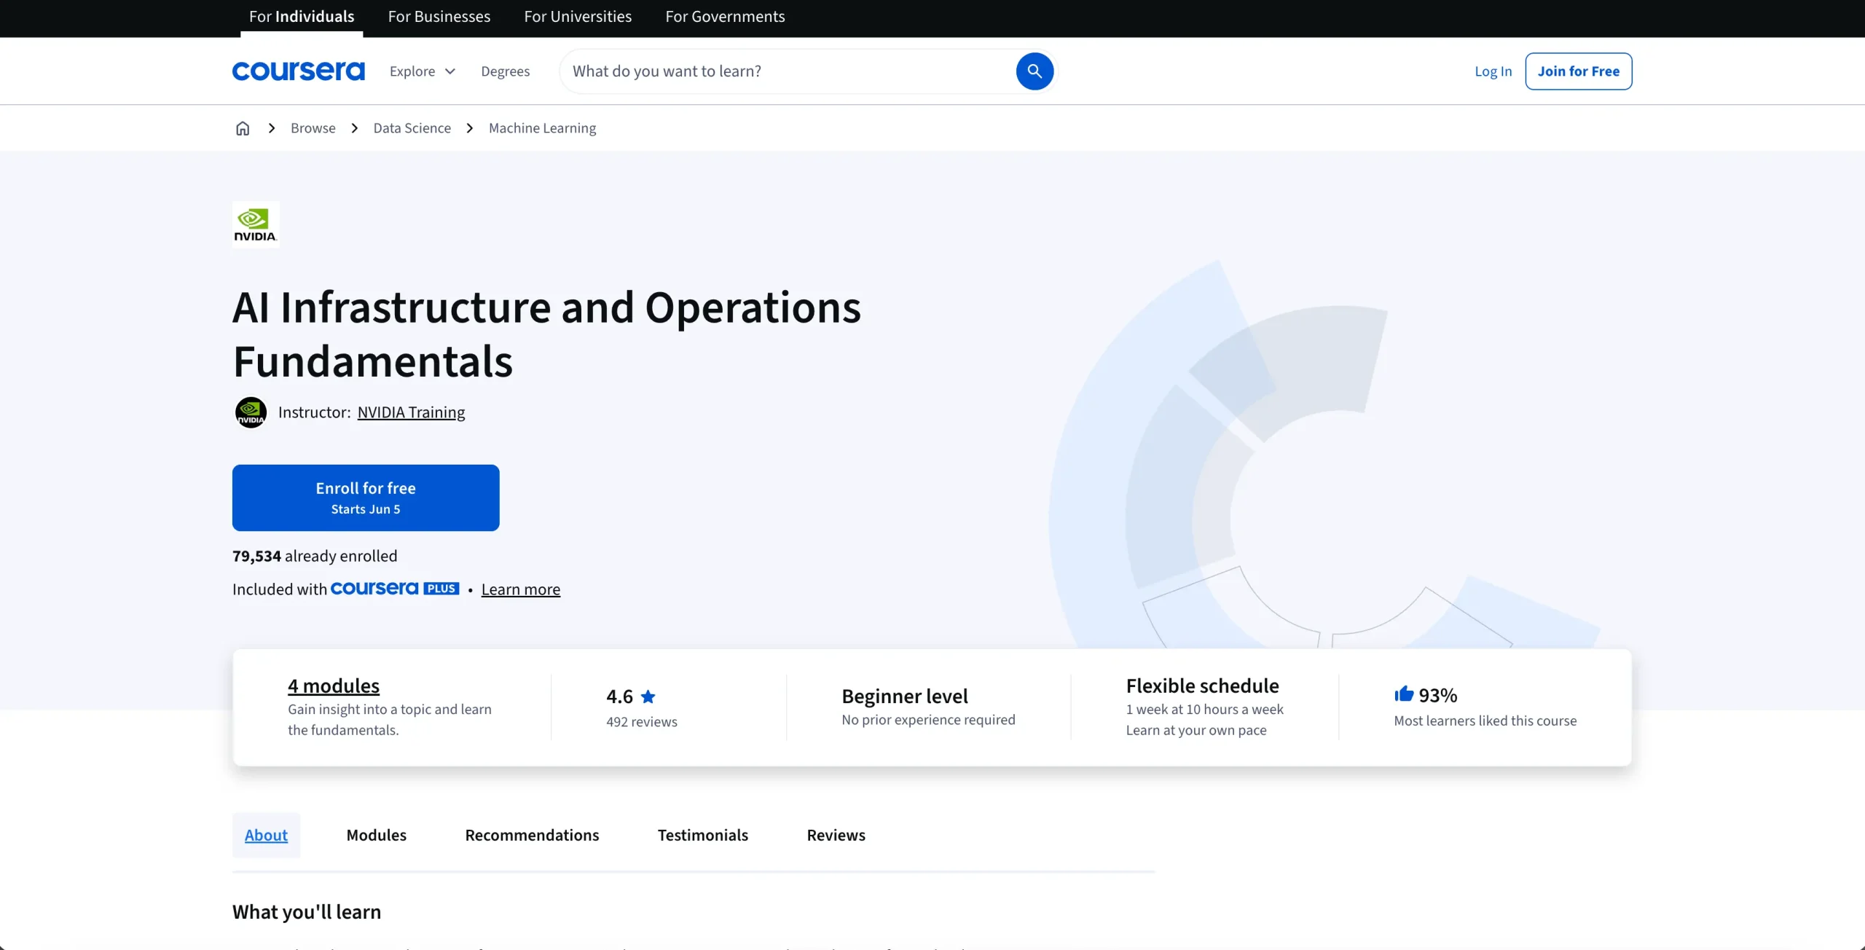
Task: Click Log In
Action: click(1493, 71)
